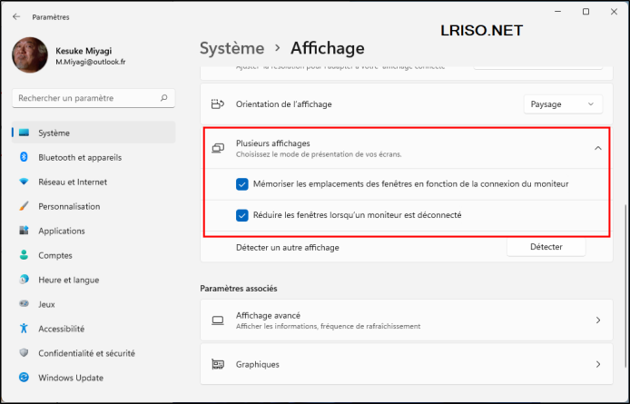Image resolution: width=630 pixels, height=404 pixels.
Task: Open Windows Update section
Action: pyautogui.click(x=70, y=378)
